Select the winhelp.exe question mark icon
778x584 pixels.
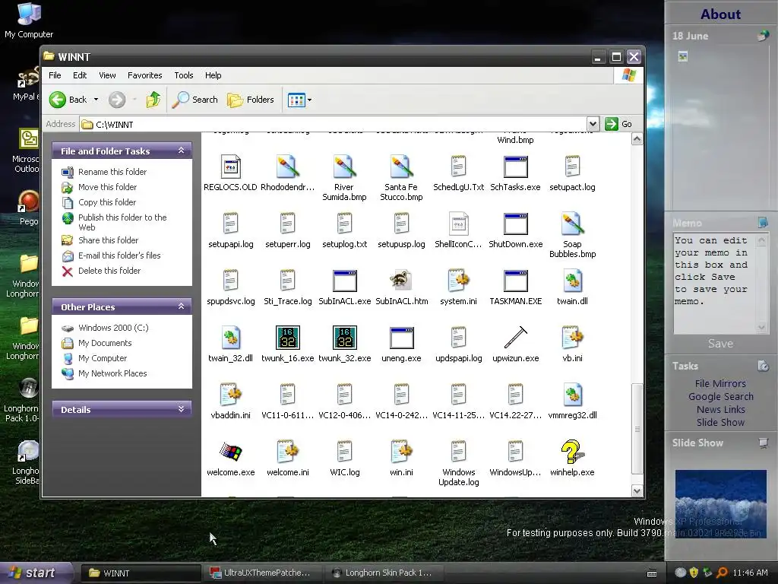pyautogui.click(x=572, y=452)
